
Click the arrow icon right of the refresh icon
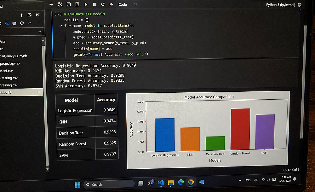point(30,23)
